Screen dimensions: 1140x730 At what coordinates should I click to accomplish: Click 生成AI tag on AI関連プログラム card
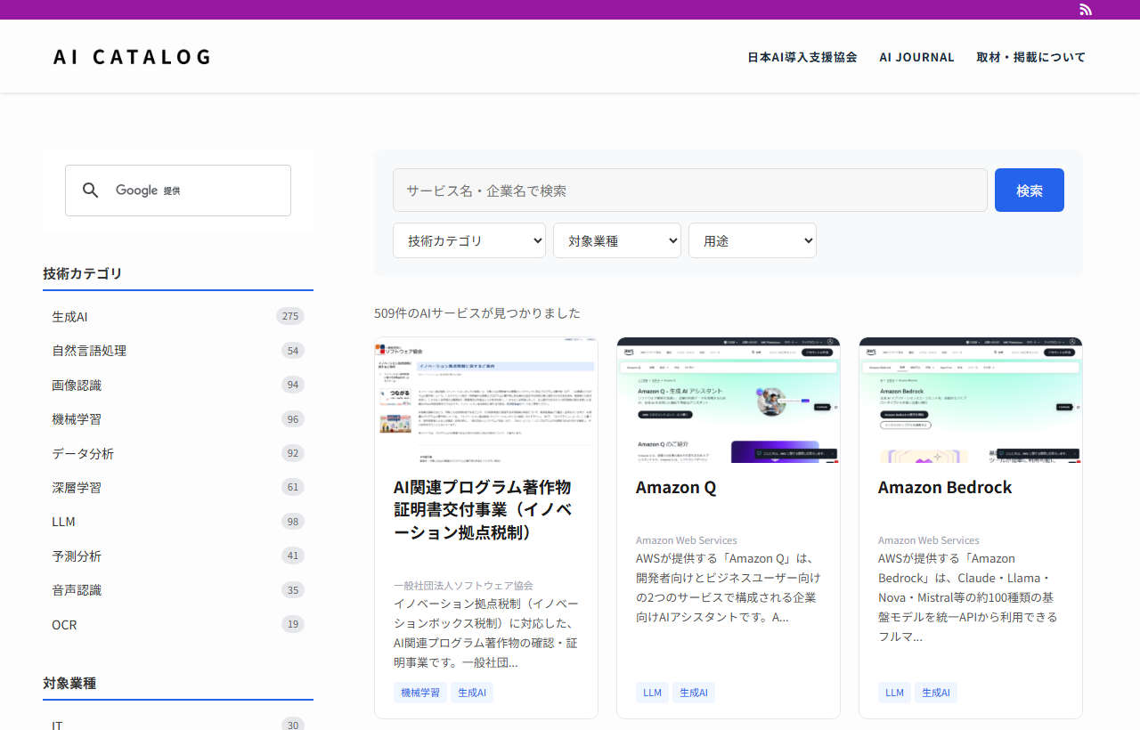(x=472, y=693)
